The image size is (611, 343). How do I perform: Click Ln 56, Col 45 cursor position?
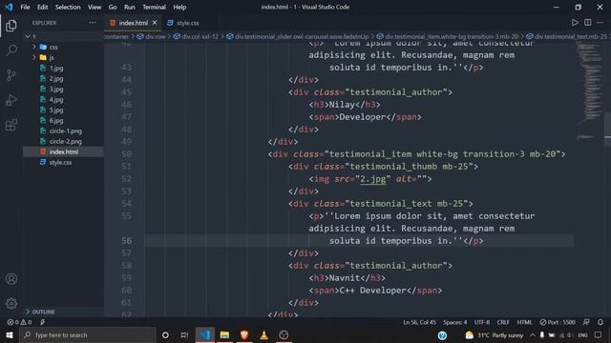tap(419, 322)
